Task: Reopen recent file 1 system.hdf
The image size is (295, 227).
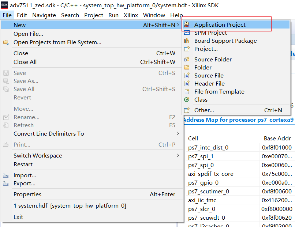Action: (92, 205)
